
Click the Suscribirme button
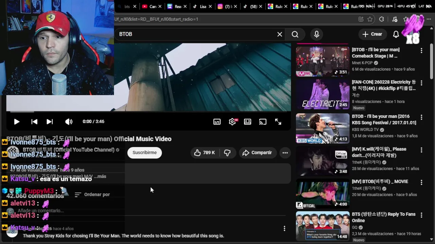tap(144, 153)
